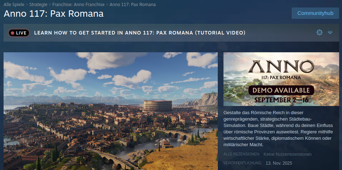Open Franchise: Anno Franchise breadcrumb
Image resolution: width=342 pixels, height=170 pixels.
(78, 4)
